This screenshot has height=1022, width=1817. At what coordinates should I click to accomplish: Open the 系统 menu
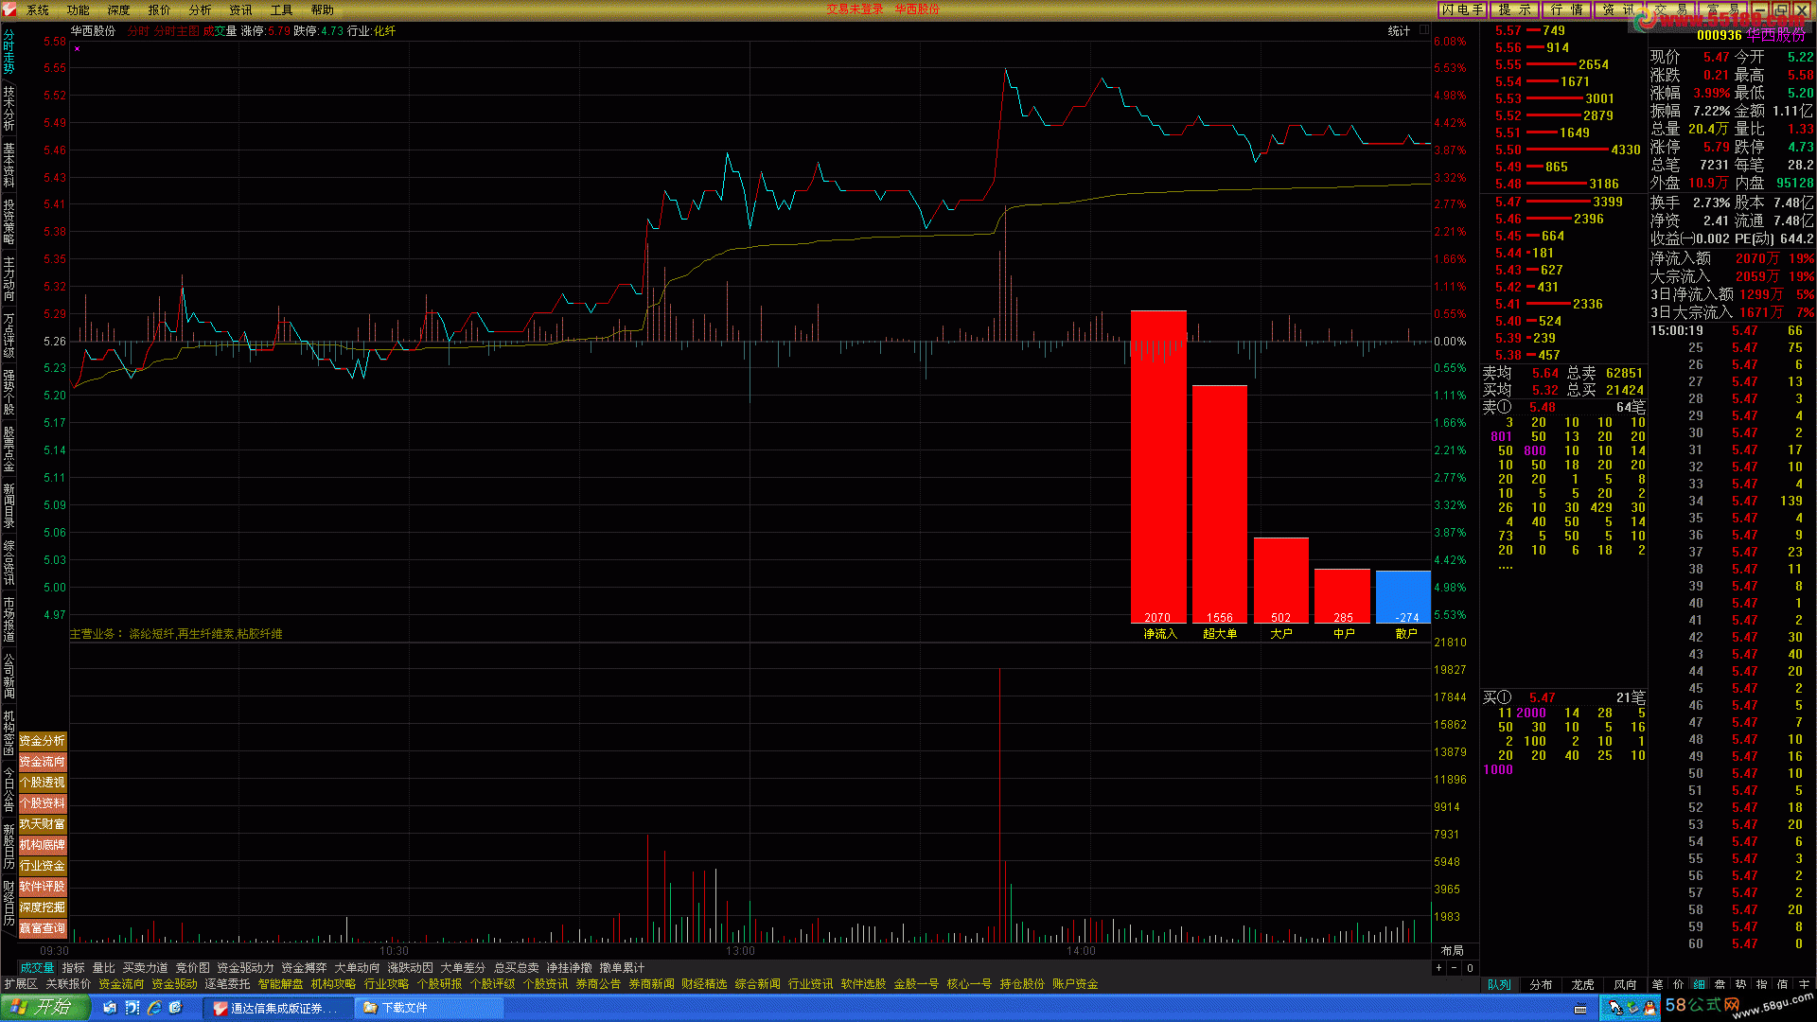38,10
